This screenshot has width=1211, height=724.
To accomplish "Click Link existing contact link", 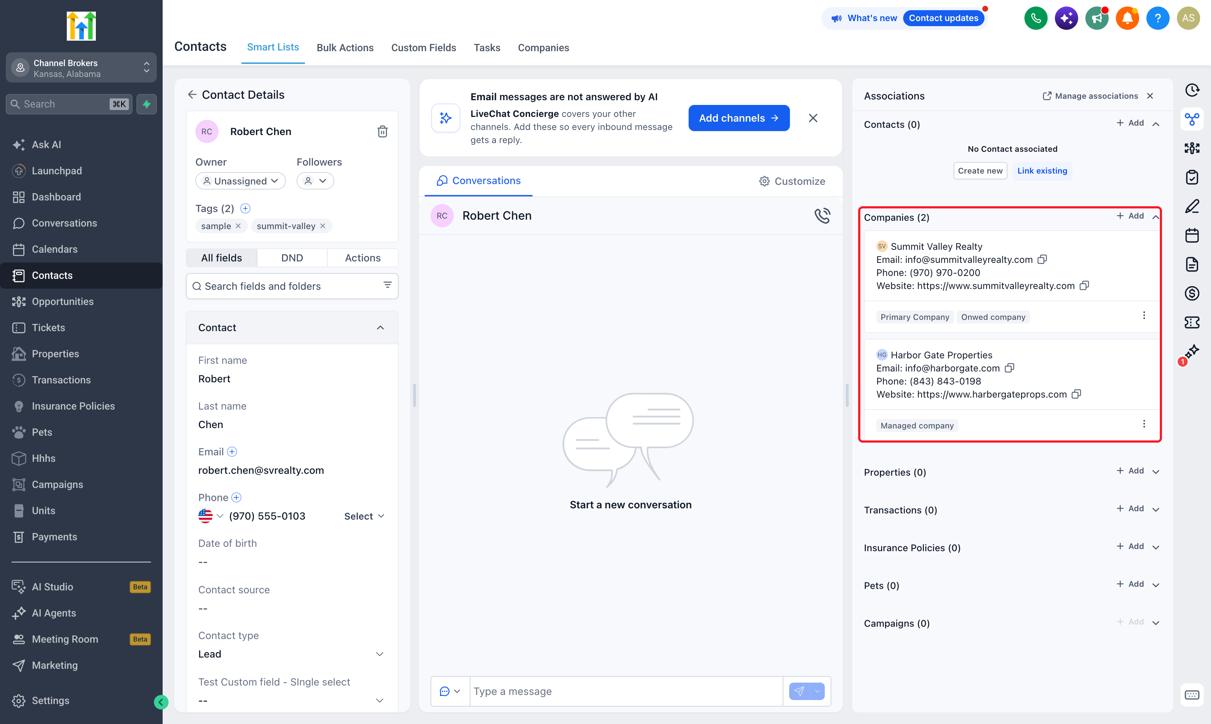I will point(1042,171).
